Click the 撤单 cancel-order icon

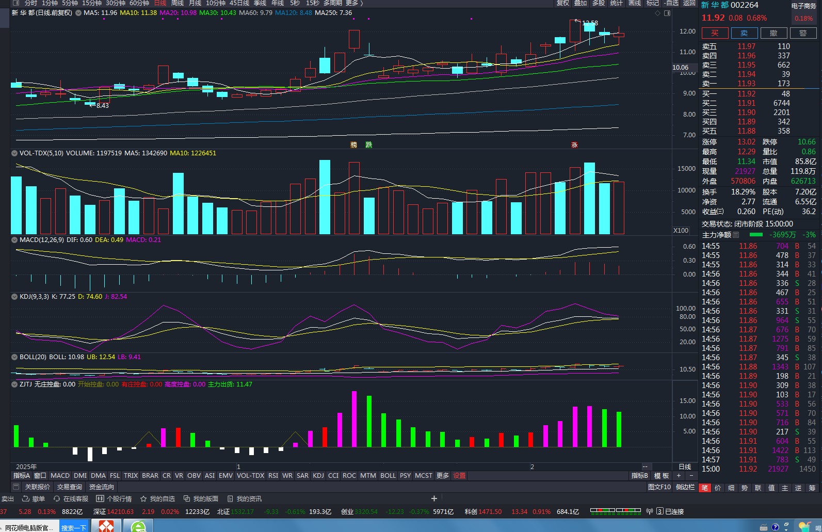pyautogui.click(x=25, y=499)
